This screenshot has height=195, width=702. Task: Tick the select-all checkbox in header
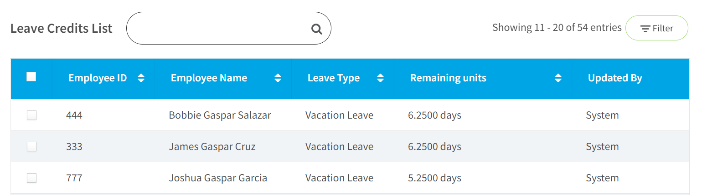click(31, 77)
